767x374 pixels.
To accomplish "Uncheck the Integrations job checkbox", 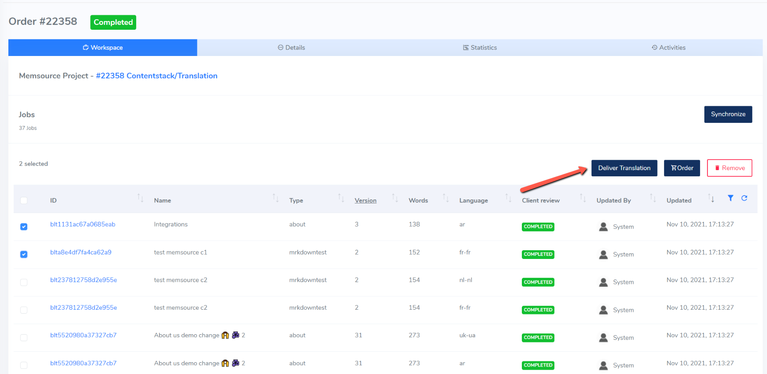I will coord(24,227).
